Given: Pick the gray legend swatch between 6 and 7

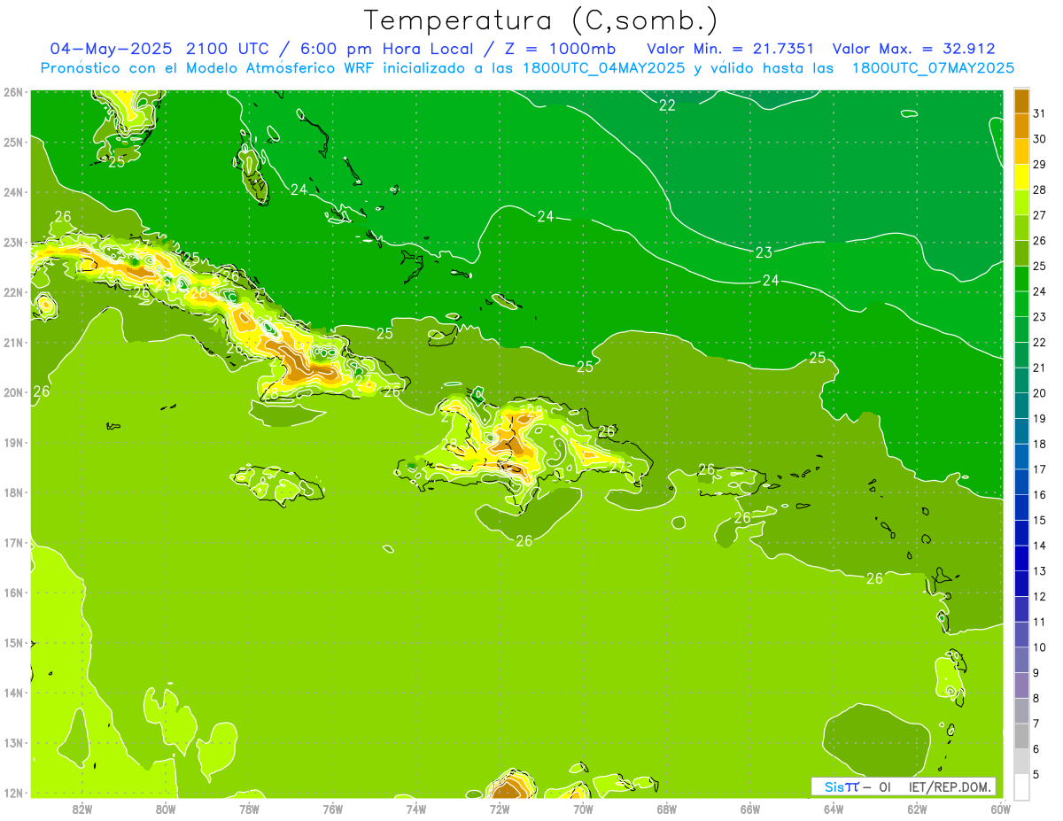Looking at the screenshot, I should pyautogui.click(x=1021, y=735).
